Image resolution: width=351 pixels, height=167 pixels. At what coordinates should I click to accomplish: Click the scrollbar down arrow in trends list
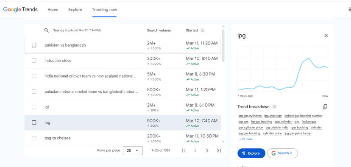223,142
